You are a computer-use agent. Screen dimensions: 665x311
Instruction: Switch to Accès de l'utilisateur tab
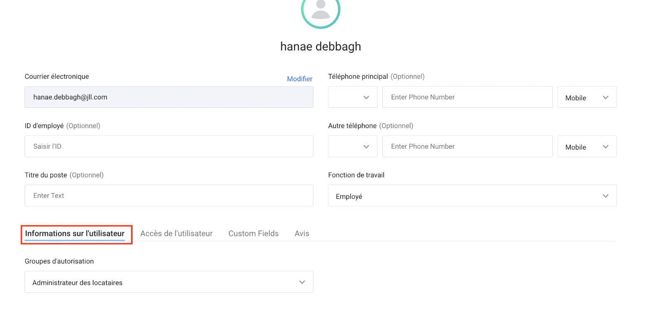pyautogui.click(x=176, y=233)
